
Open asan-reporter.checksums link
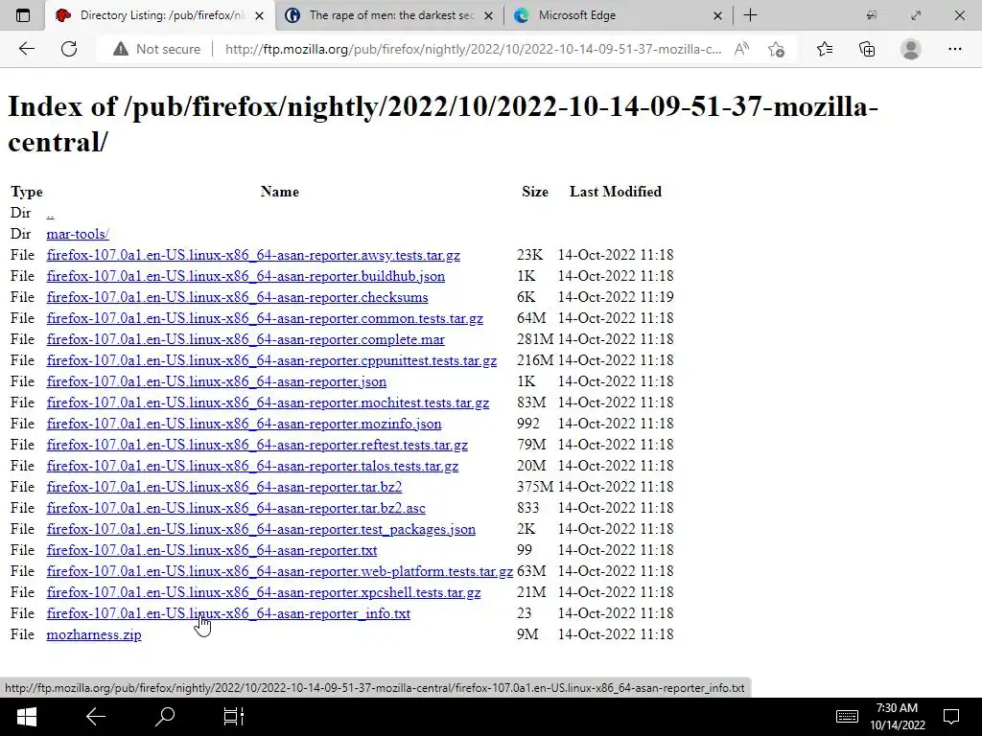238,297
